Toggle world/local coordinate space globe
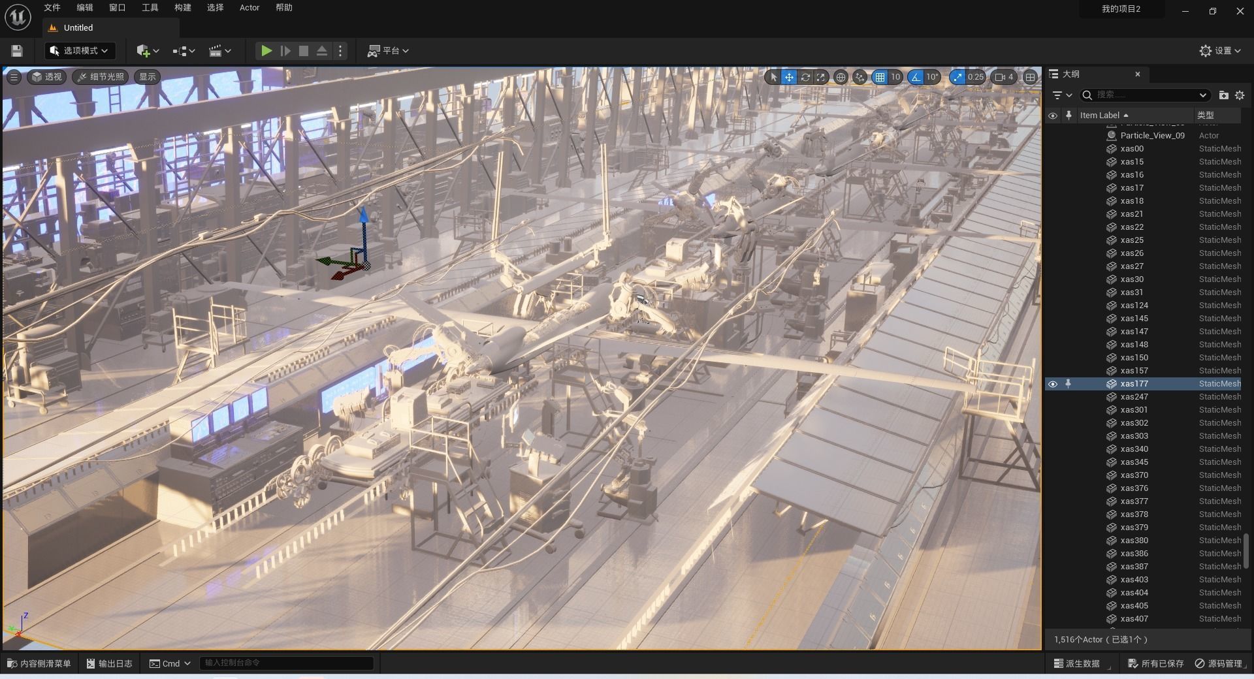 (841, 77)
